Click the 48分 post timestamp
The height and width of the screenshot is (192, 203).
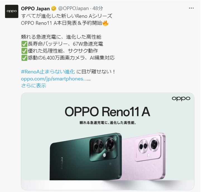98,8
